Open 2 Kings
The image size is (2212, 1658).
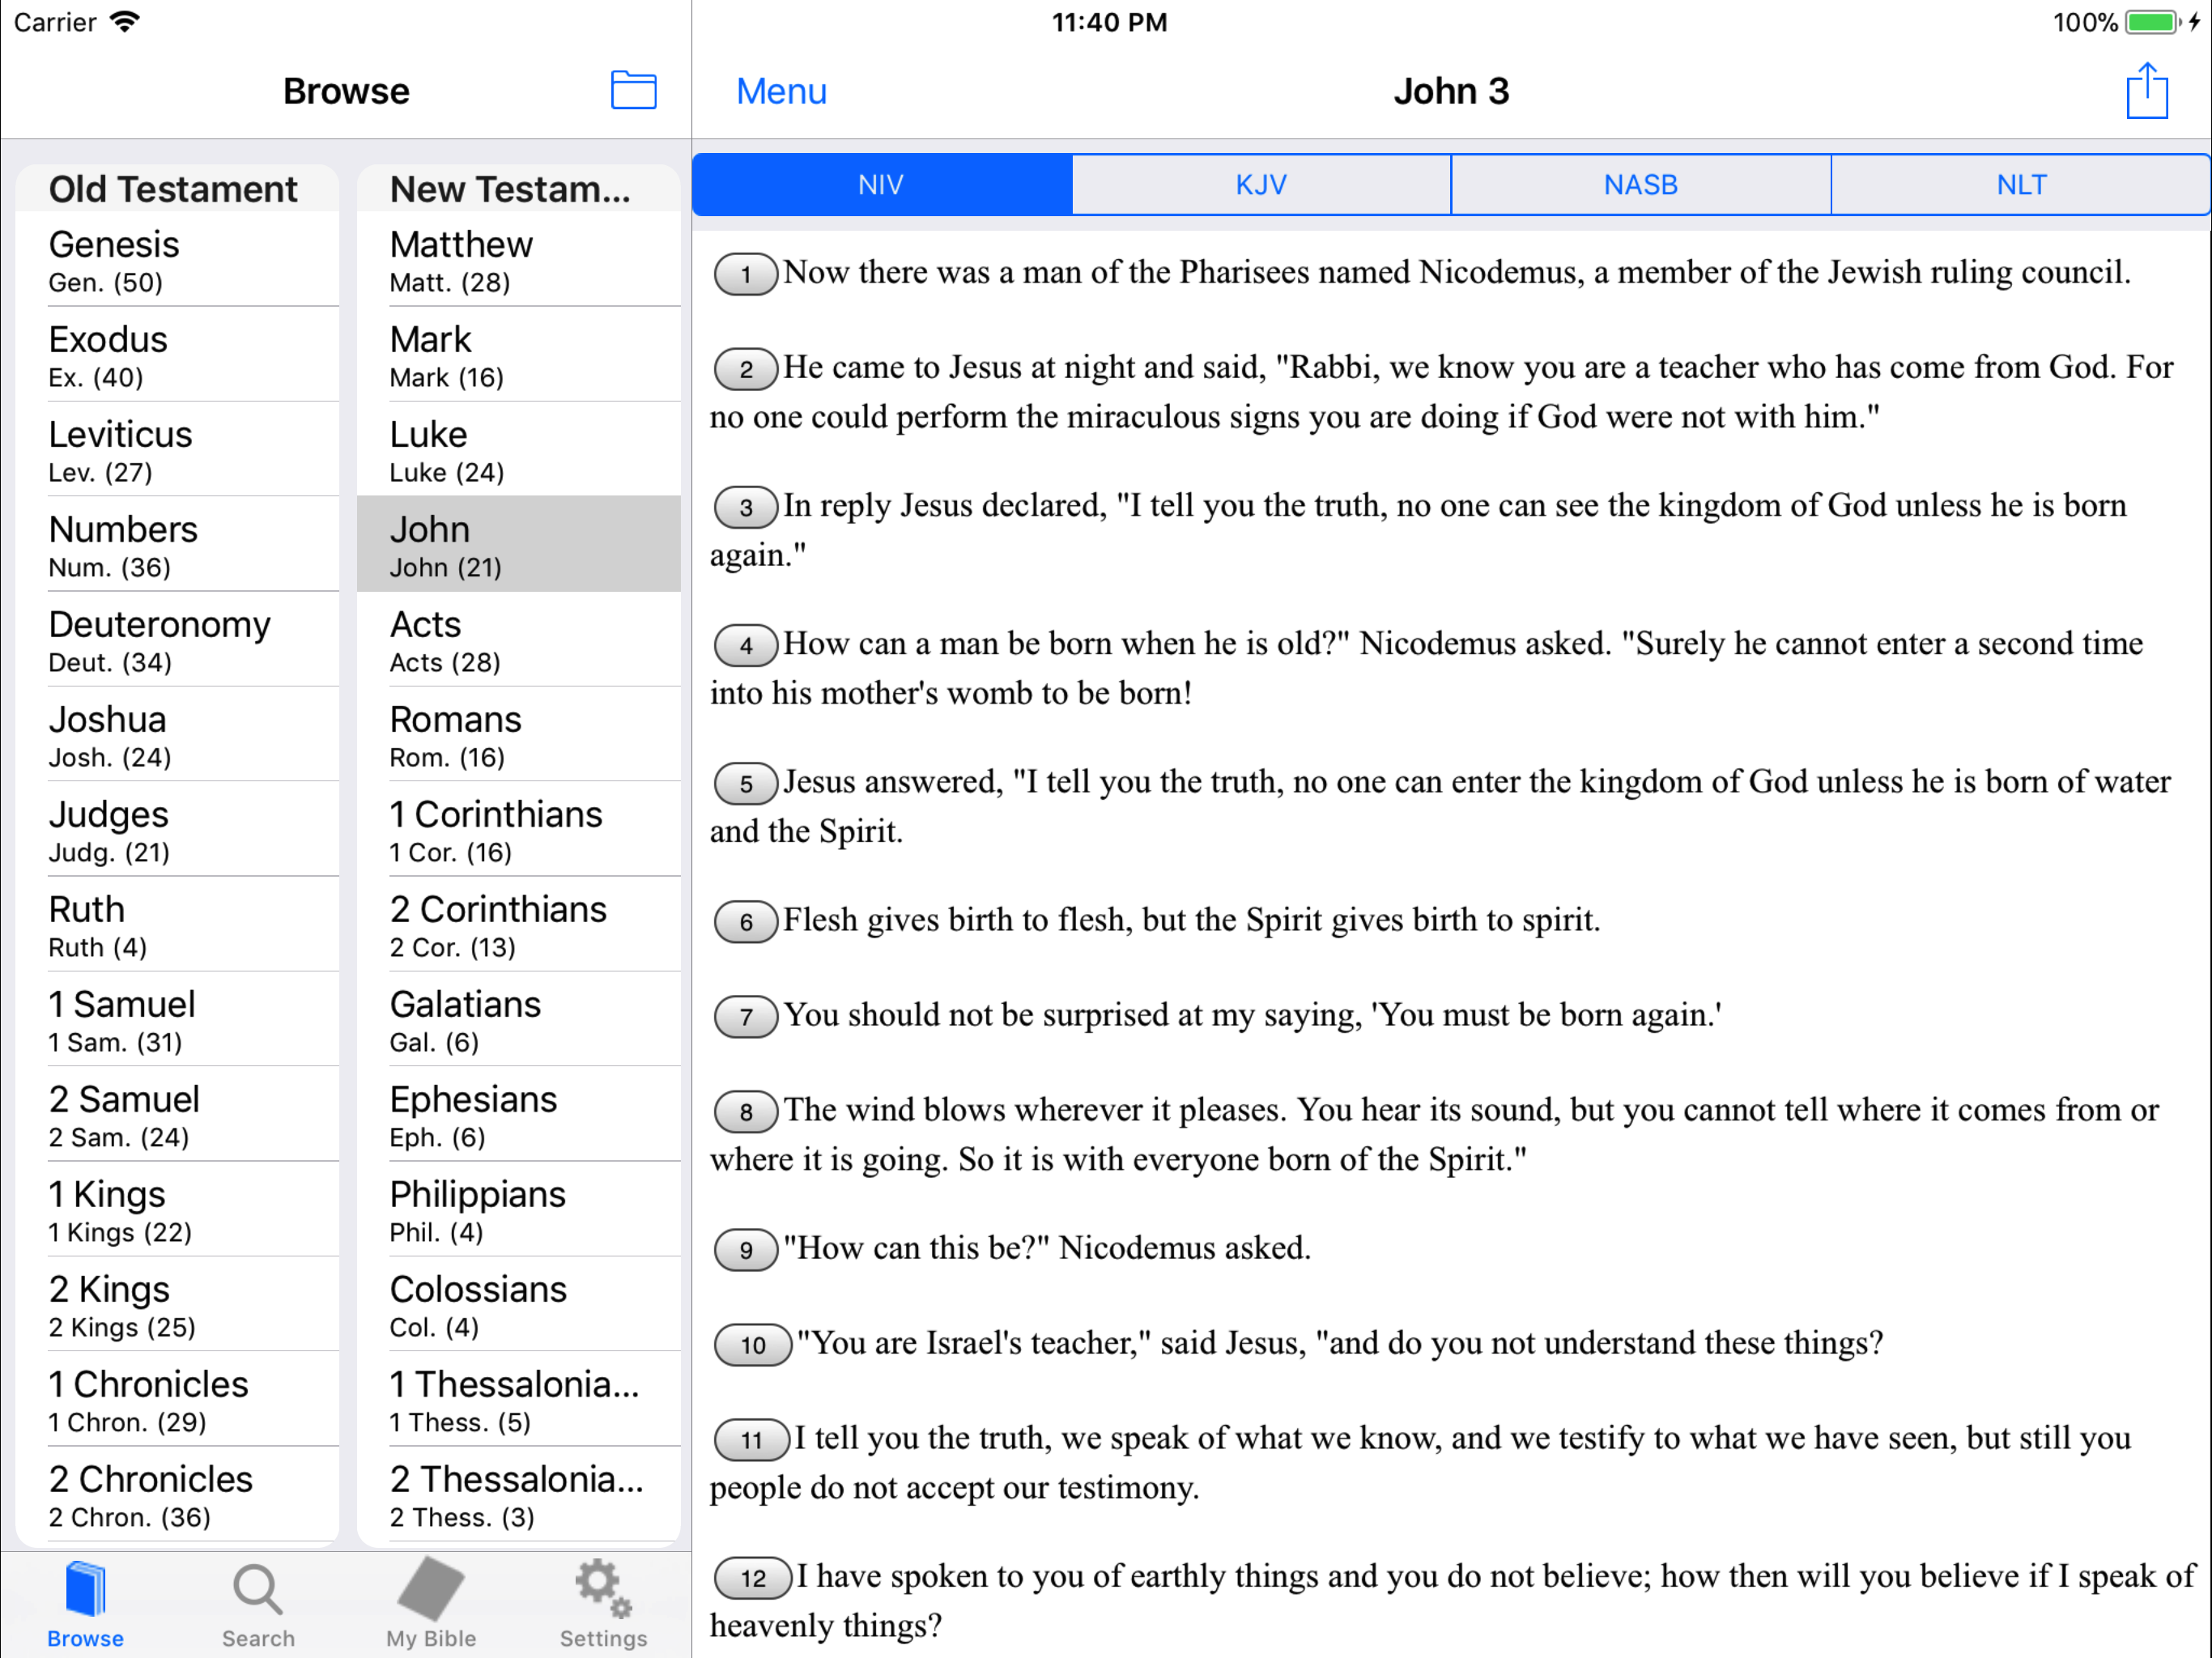click(x=178, y=1304)
